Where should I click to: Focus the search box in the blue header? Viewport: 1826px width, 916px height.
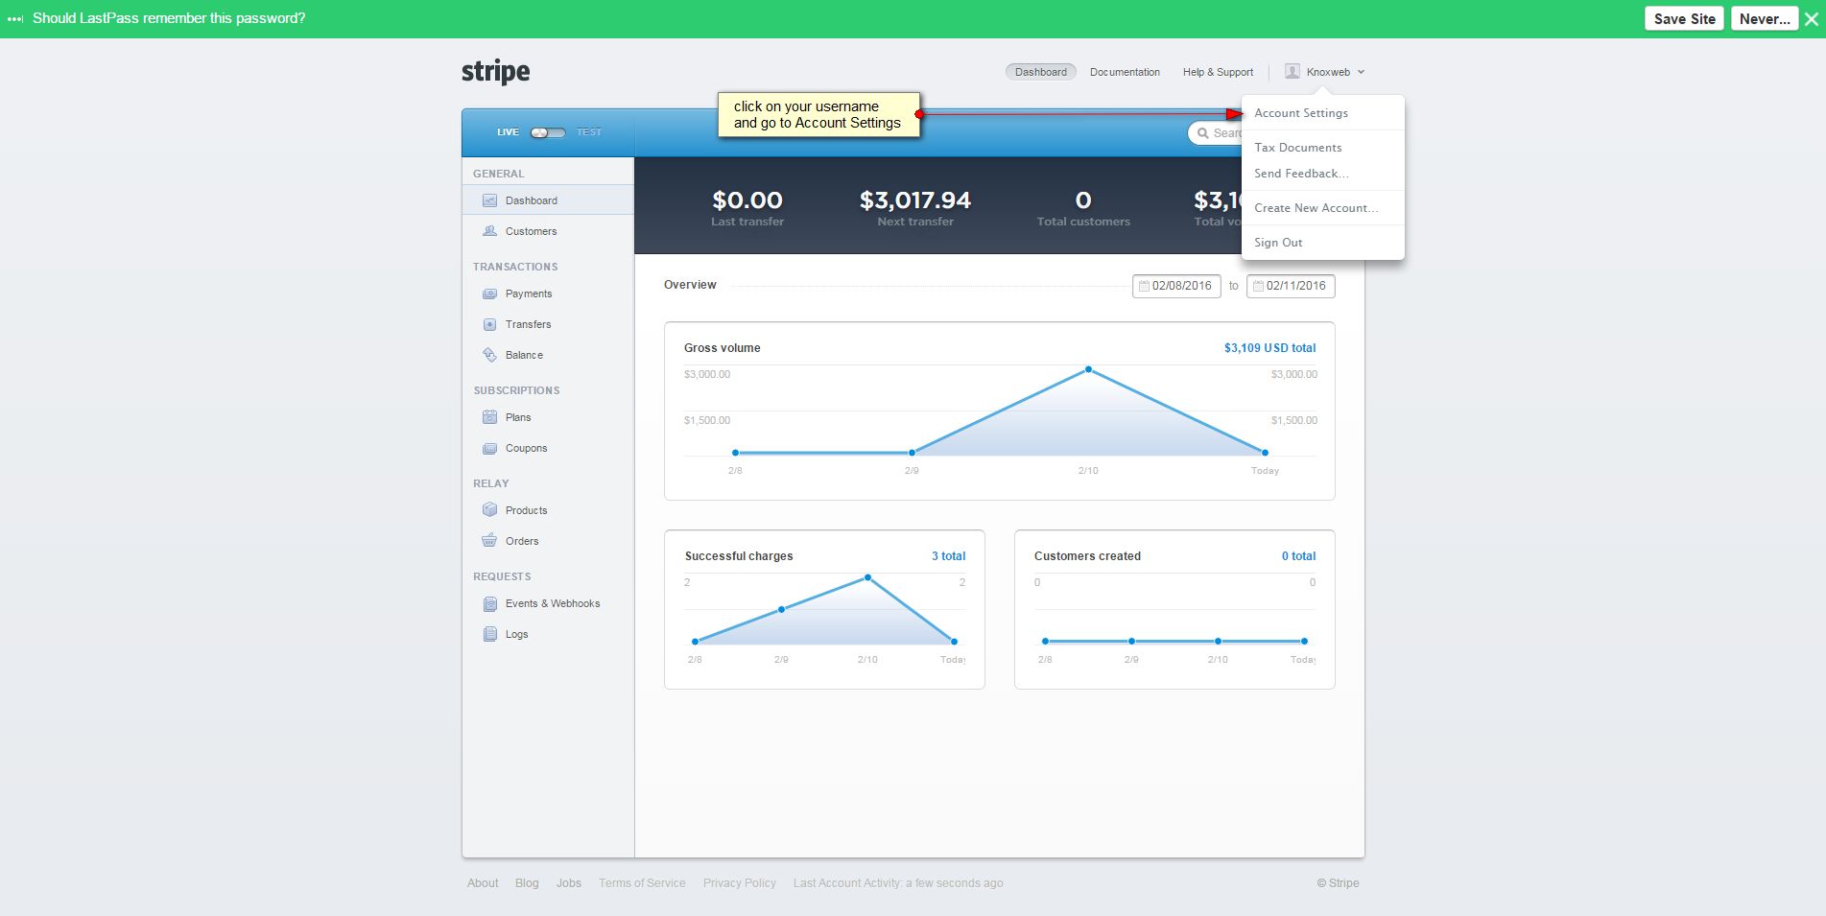point(1215,133)
